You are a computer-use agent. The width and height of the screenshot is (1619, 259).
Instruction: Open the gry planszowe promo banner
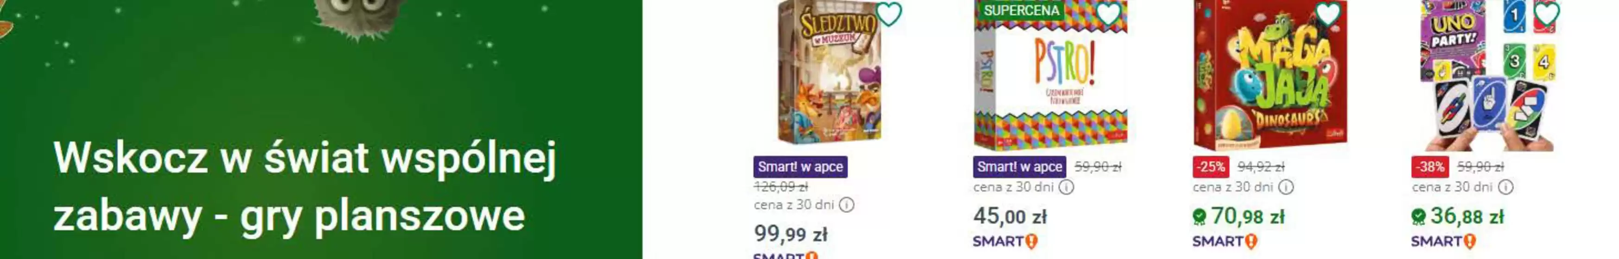(x=321, y=129)
